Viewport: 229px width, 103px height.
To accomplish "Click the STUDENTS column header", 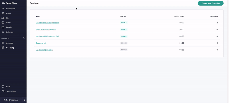I will [214, 16].
